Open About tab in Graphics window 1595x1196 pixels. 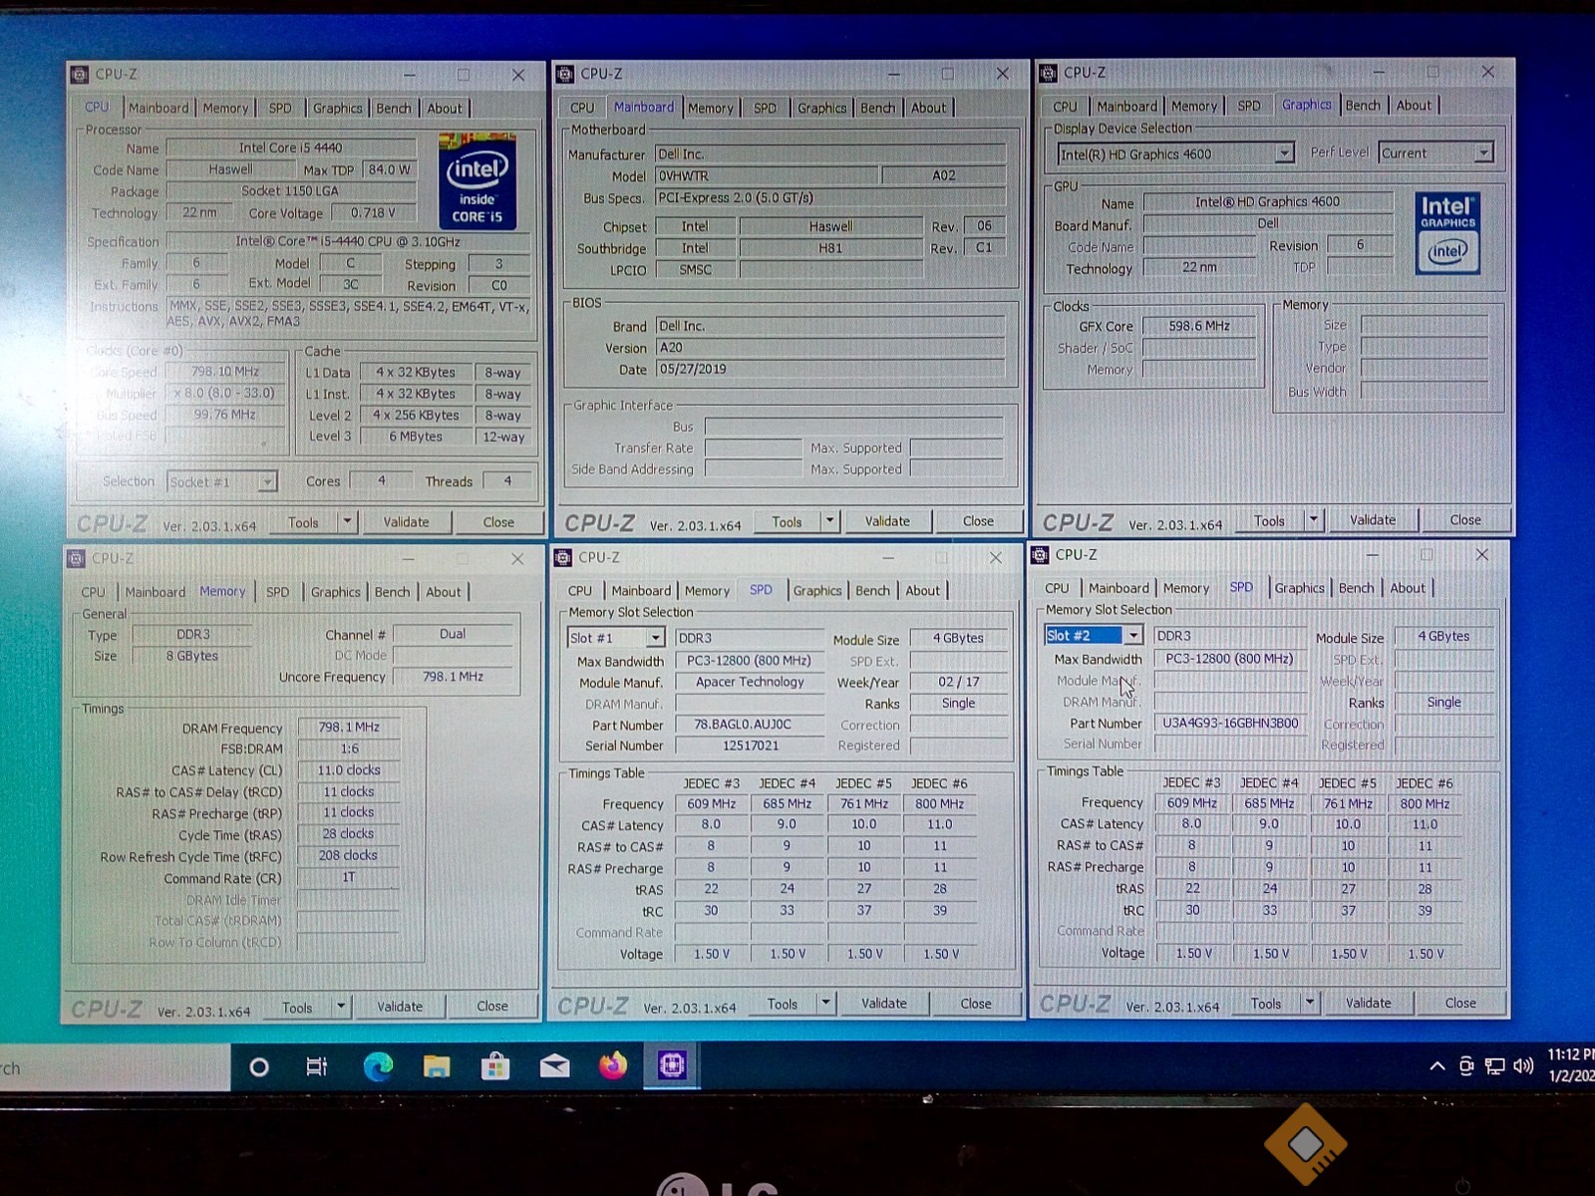(1414, 106)
